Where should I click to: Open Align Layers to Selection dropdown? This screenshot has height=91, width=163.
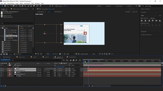(155, 18)
